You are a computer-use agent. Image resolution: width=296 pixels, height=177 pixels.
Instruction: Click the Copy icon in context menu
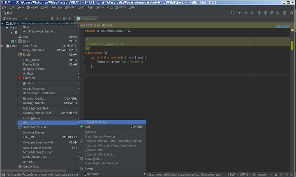(x=20, y=41)
